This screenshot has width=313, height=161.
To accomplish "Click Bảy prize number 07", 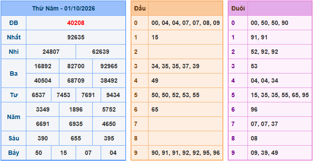I will click(88, 153).
